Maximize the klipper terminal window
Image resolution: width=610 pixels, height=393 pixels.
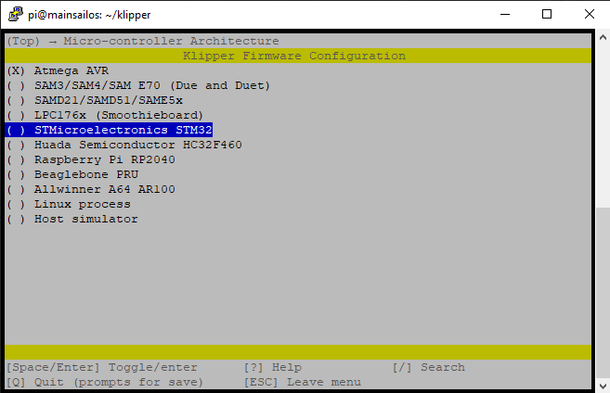pyautogui.click(x=547, y=15)
